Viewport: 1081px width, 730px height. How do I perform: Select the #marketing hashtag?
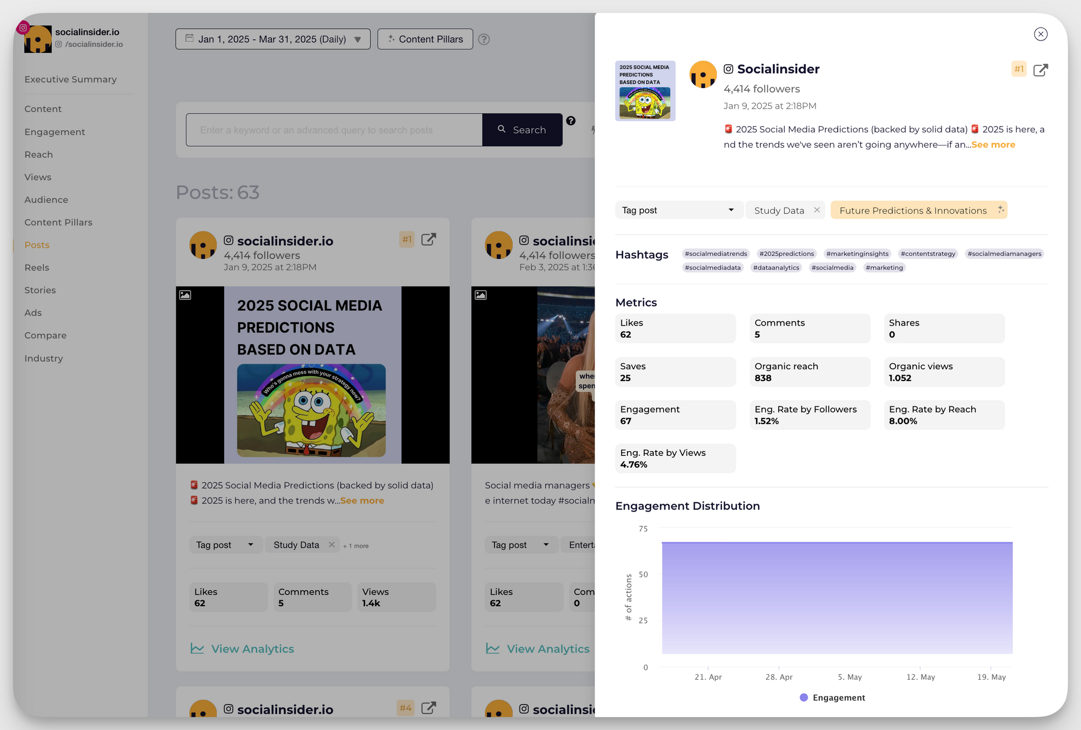pyautogui.click(x=884, y=268)
